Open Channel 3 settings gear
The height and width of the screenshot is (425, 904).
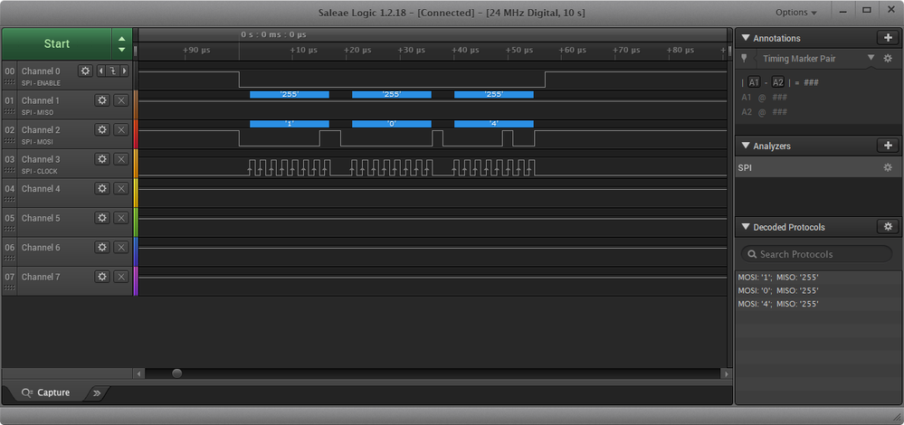click(102, 159)
